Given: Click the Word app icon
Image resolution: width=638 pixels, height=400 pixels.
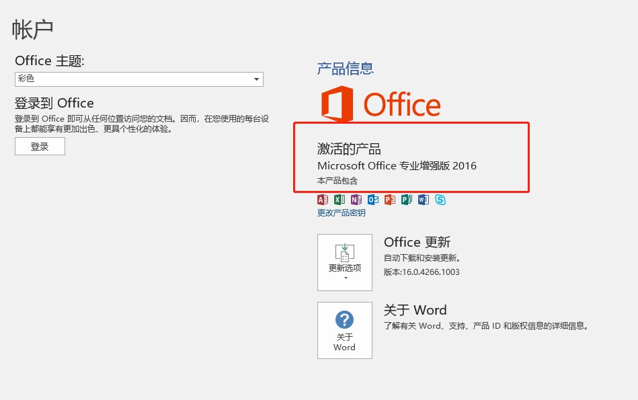Looking at the screenshot, I should coord(424,200).
